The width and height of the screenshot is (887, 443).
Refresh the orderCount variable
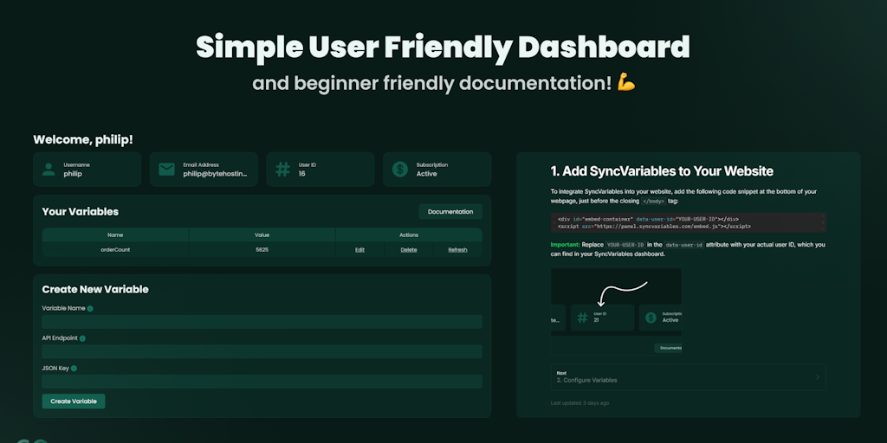457,250
